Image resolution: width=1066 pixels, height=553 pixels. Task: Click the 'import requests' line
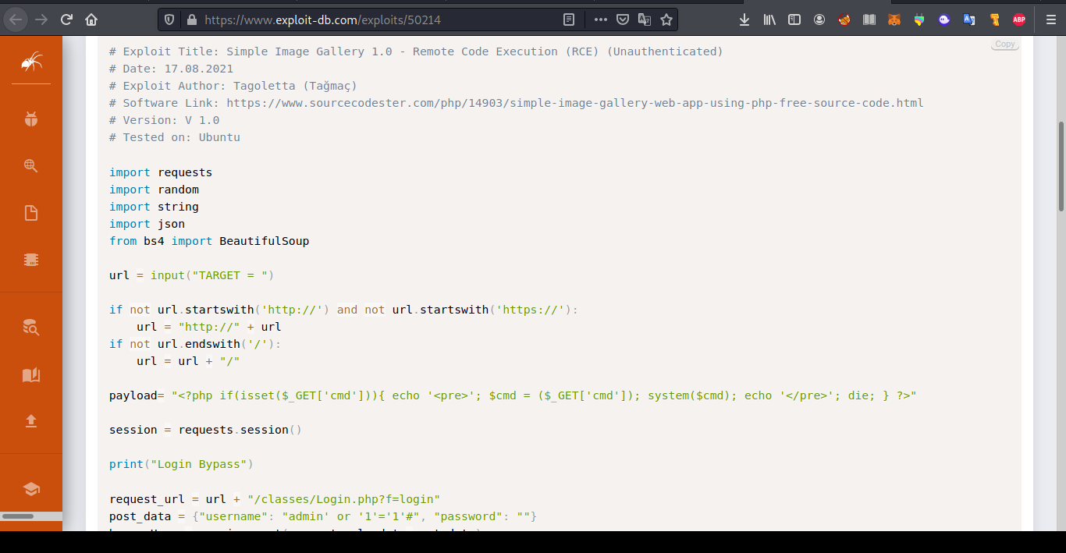[x=161, y=172]
